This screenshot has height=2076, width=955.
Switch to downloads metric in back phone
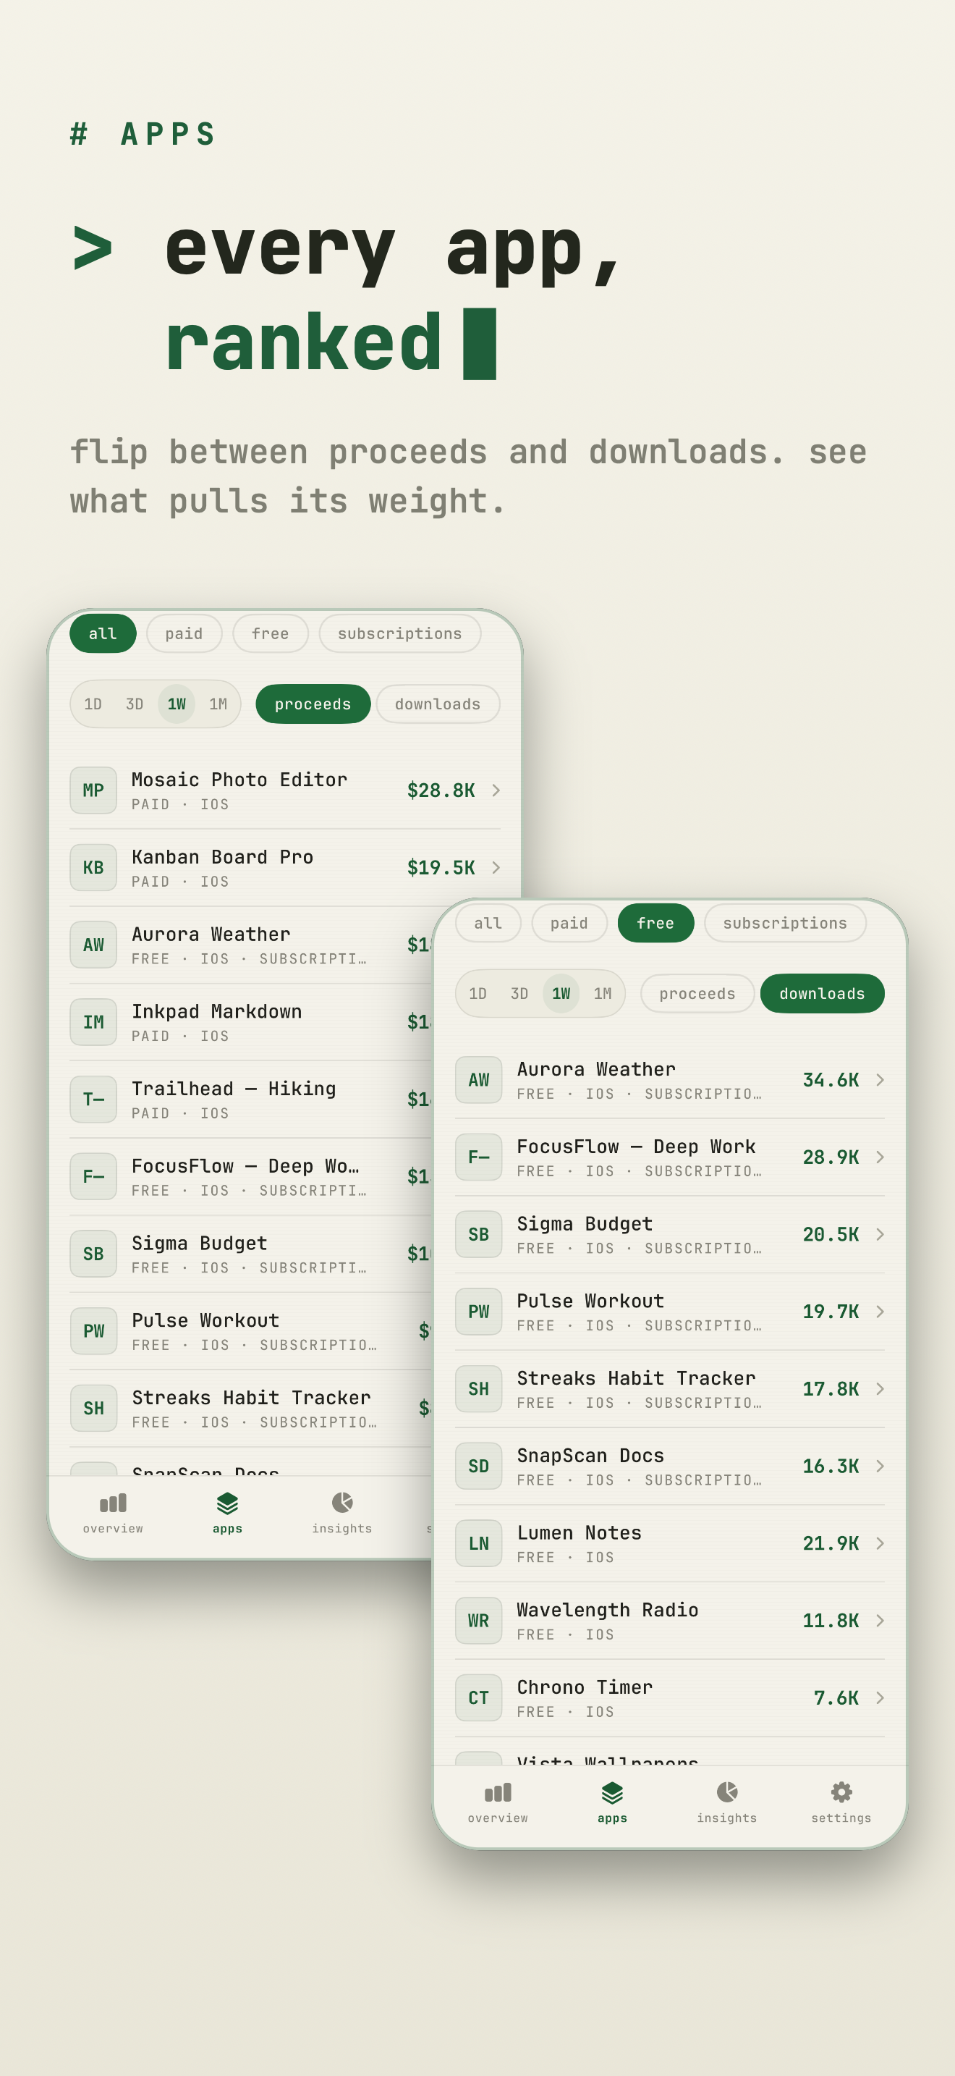437,704
